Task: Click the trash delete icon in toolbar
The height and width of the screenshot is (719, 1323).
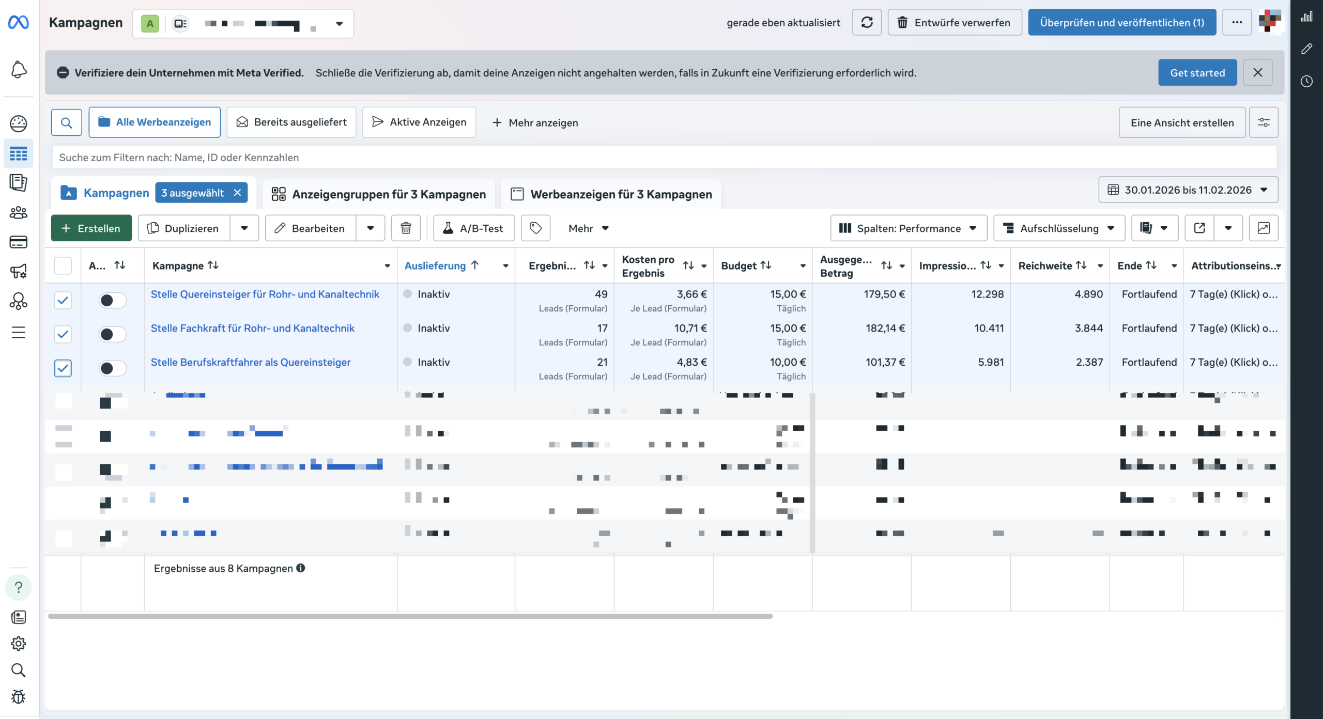Action: point(406,228)
